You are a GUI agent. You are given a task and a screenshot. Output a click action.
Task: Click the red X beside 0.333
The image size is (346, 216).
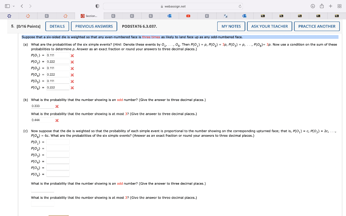click(x=57, y=106)
